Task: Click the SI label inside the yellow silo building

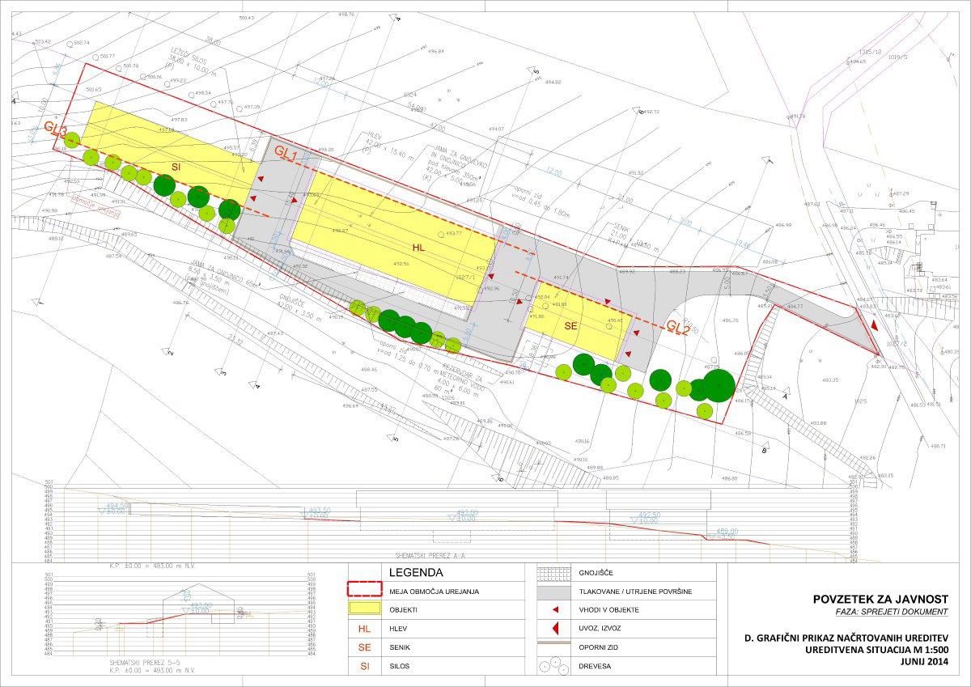Action: coord(175,167)
